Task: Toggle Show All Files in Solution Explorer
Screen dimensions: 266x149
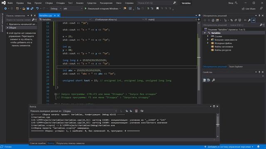Action: 240,20
